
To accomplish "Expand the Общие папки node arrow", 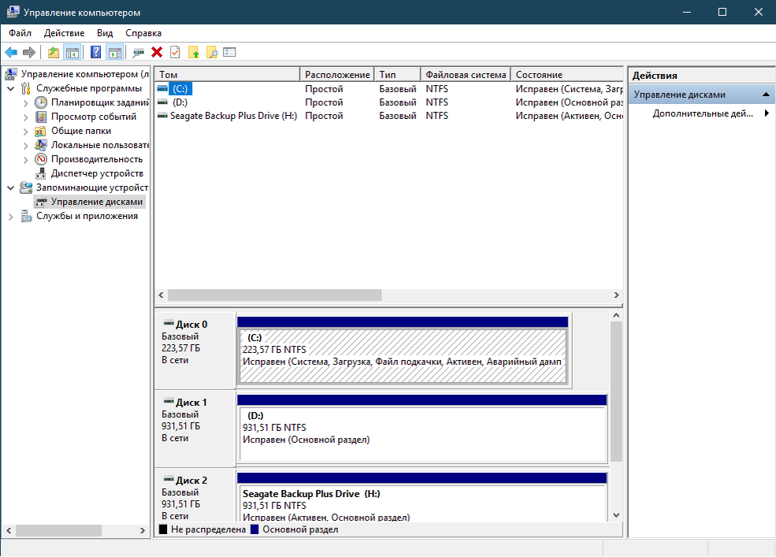I will pyautogui.click(x=26, y=132).
